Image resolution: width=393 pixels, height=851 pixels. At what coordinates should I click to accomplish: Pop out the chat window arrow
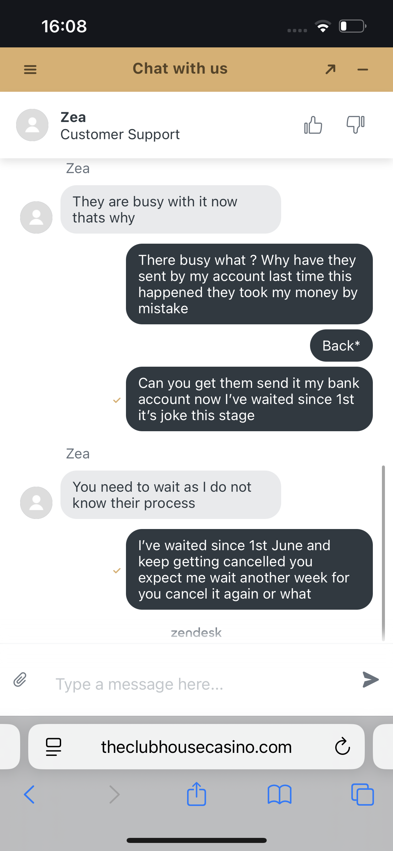tap(331, 69)
